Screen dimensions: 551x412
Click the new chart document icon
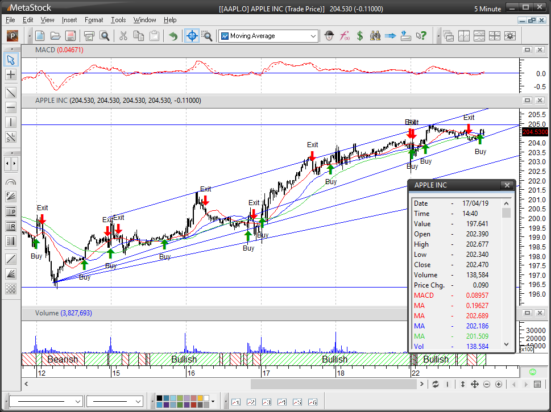point(40,36)
